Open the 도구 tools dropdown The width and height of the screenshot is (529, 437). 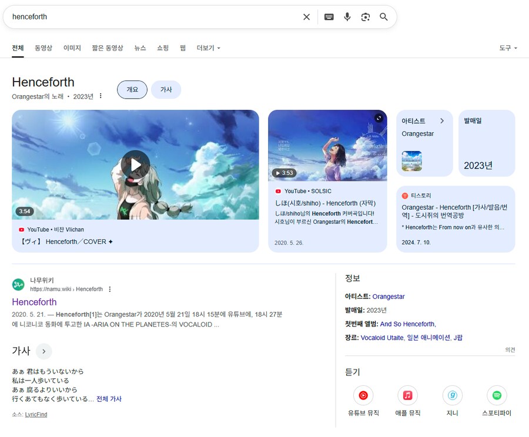tap(508, 48)
